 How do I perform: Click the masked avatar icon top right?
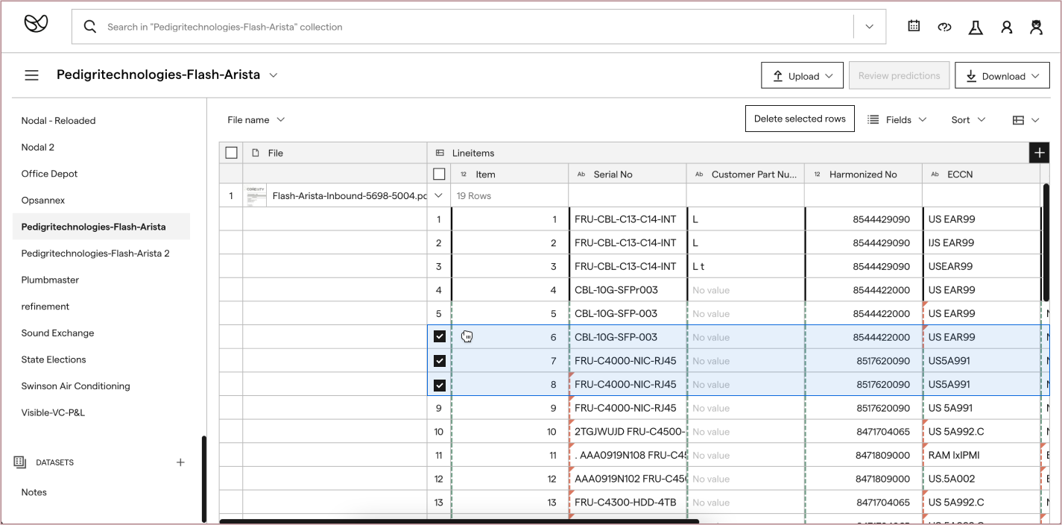1036,26
